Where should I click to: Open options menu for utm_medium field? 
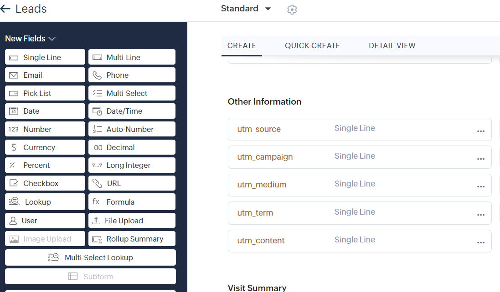point(481,187)
